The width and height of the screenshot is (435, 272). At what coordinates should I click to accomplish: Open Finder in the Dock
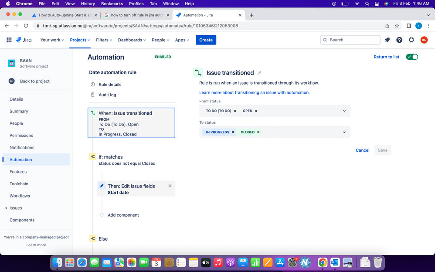58,262
